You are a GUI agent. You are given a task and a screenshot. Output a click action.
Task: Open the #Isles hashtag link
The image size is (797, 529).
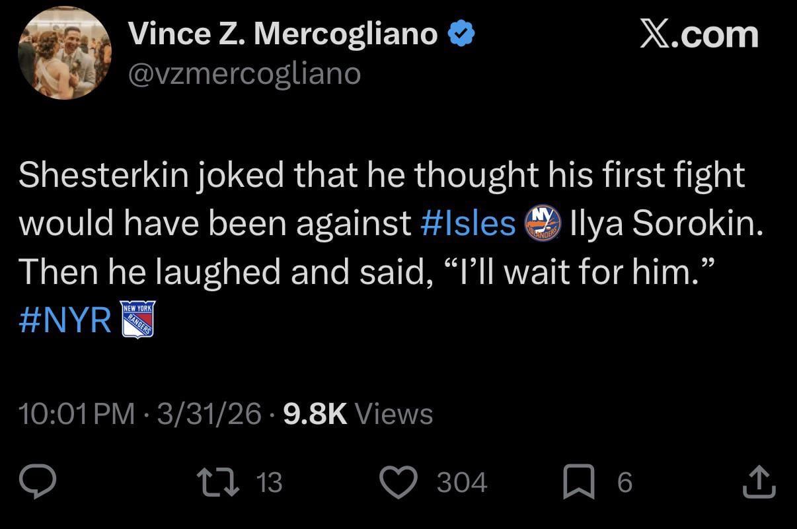tap(468, 224)
